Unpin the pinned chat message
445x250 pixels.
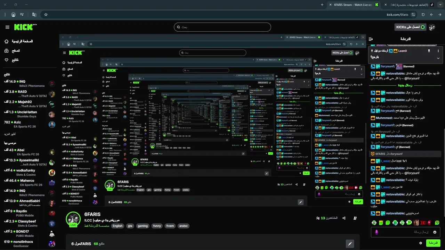pyautogui.click(x=429, y=51)
